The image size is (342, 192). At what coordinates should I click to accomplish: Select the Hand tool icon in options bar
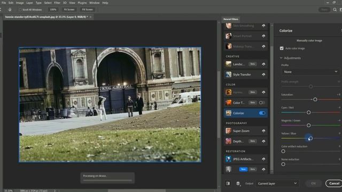(x=10, y=10)
